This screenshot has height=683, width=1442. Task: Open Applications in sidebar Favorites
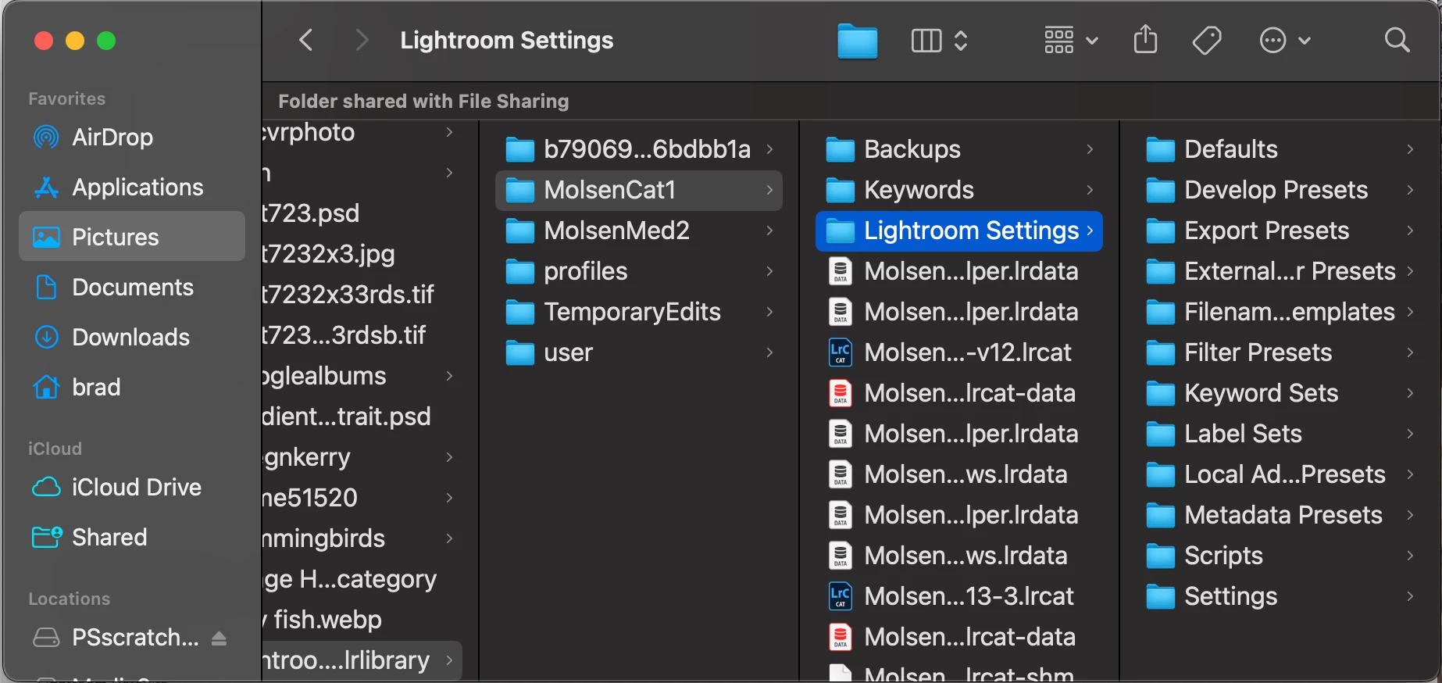coord(132,188)
